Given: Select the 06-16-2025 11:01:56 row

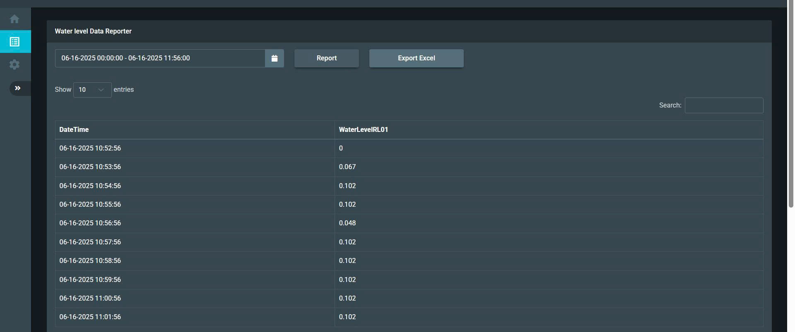Looking at the screenshot, I should [90, 317].
